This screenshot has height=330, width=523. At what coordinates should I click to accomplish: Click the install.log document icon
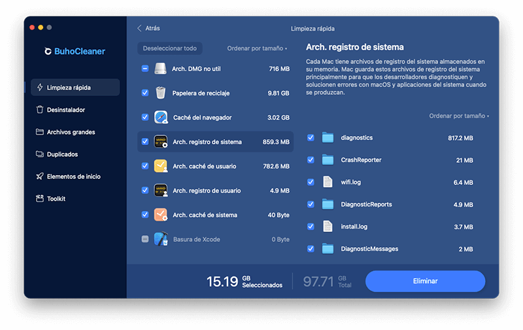click(328, 226)
